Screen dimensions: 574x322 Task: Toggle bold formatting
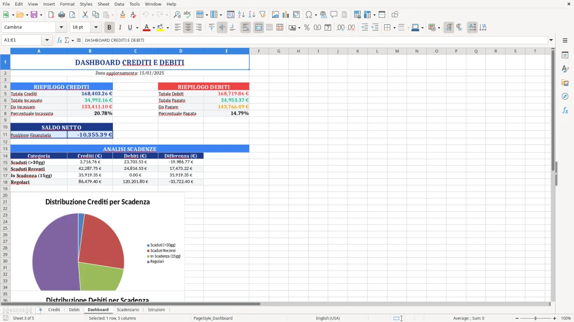[x=109, y=27]
